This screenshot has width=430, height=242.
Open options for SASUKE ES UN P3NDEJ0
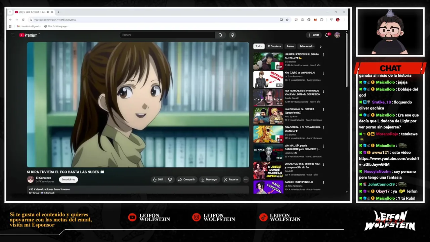pos(324,183)
